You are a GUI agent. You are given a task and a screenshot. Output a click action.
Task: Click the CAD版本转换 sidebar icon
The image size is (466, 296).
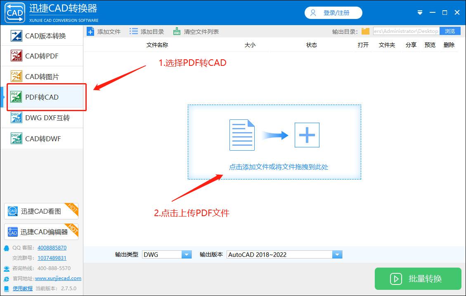pos(15,36)
